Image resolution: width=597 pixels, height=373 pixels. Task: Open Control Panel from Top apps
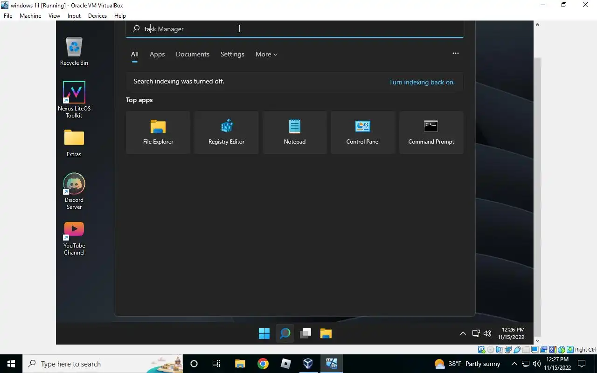(x=363, y=132)
